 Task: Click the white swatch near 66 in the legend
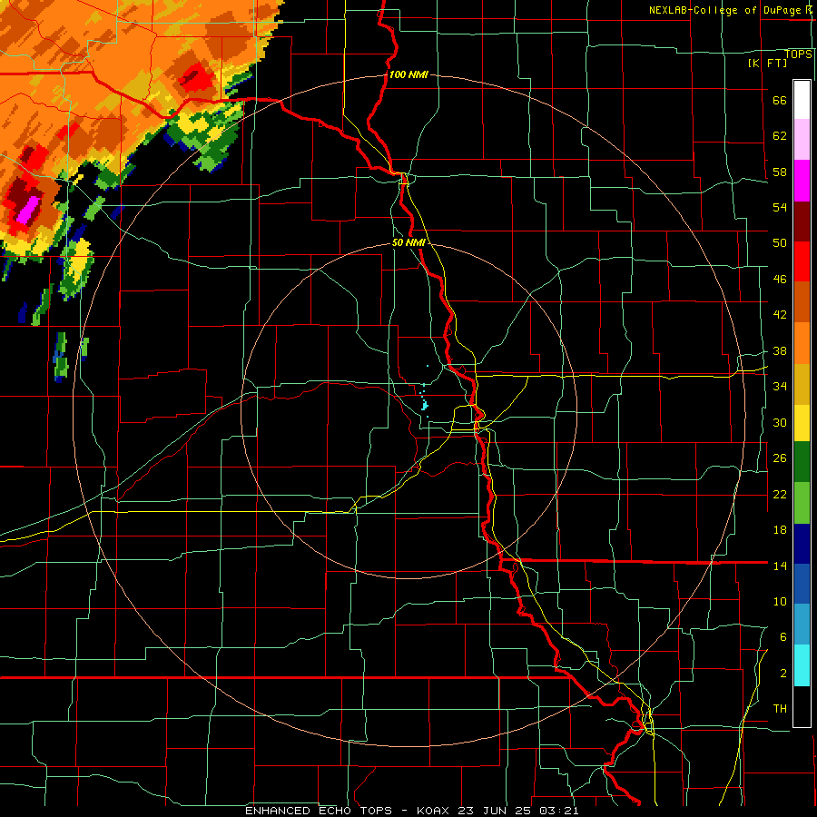tap(802, 100)
